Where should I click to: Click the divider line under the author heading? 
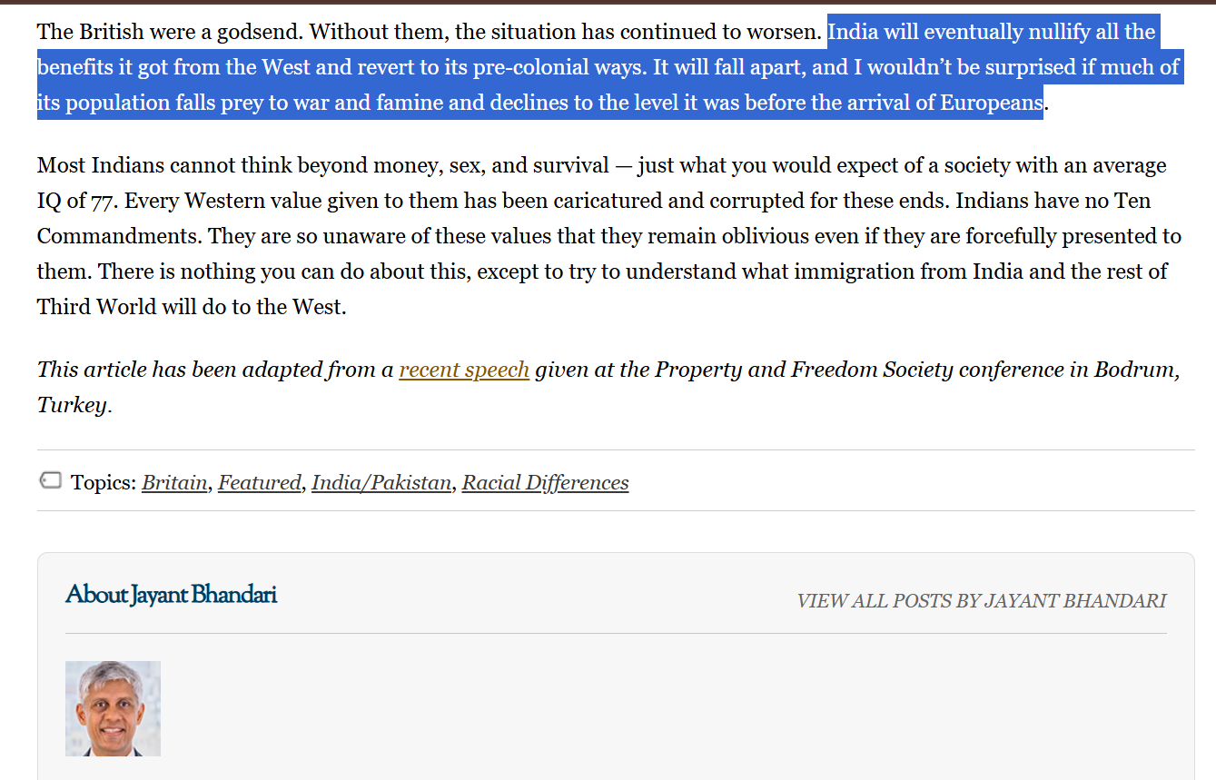point(616,633)
